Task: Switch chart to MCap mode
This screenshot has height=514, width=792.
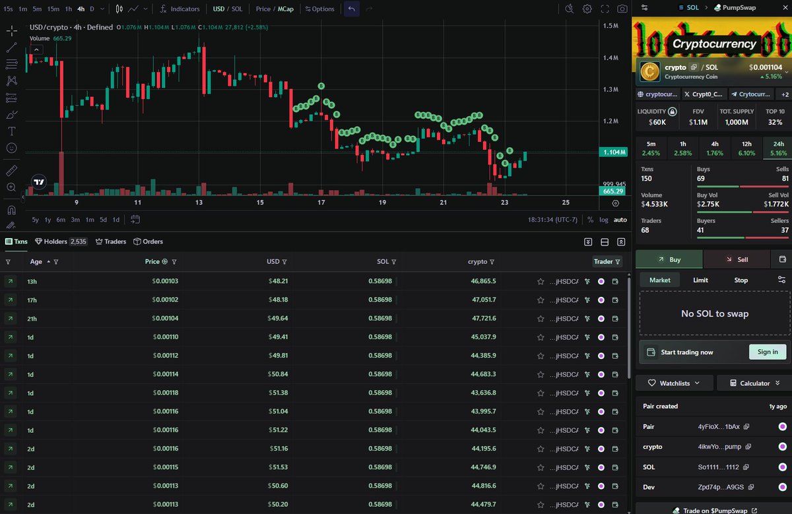Action: tap(285, 9)
